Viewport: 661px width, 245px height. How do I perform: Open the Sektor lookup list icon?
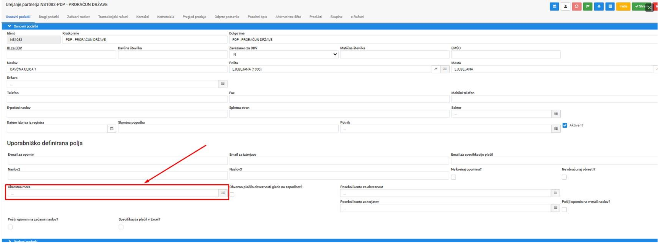point(556,114)
